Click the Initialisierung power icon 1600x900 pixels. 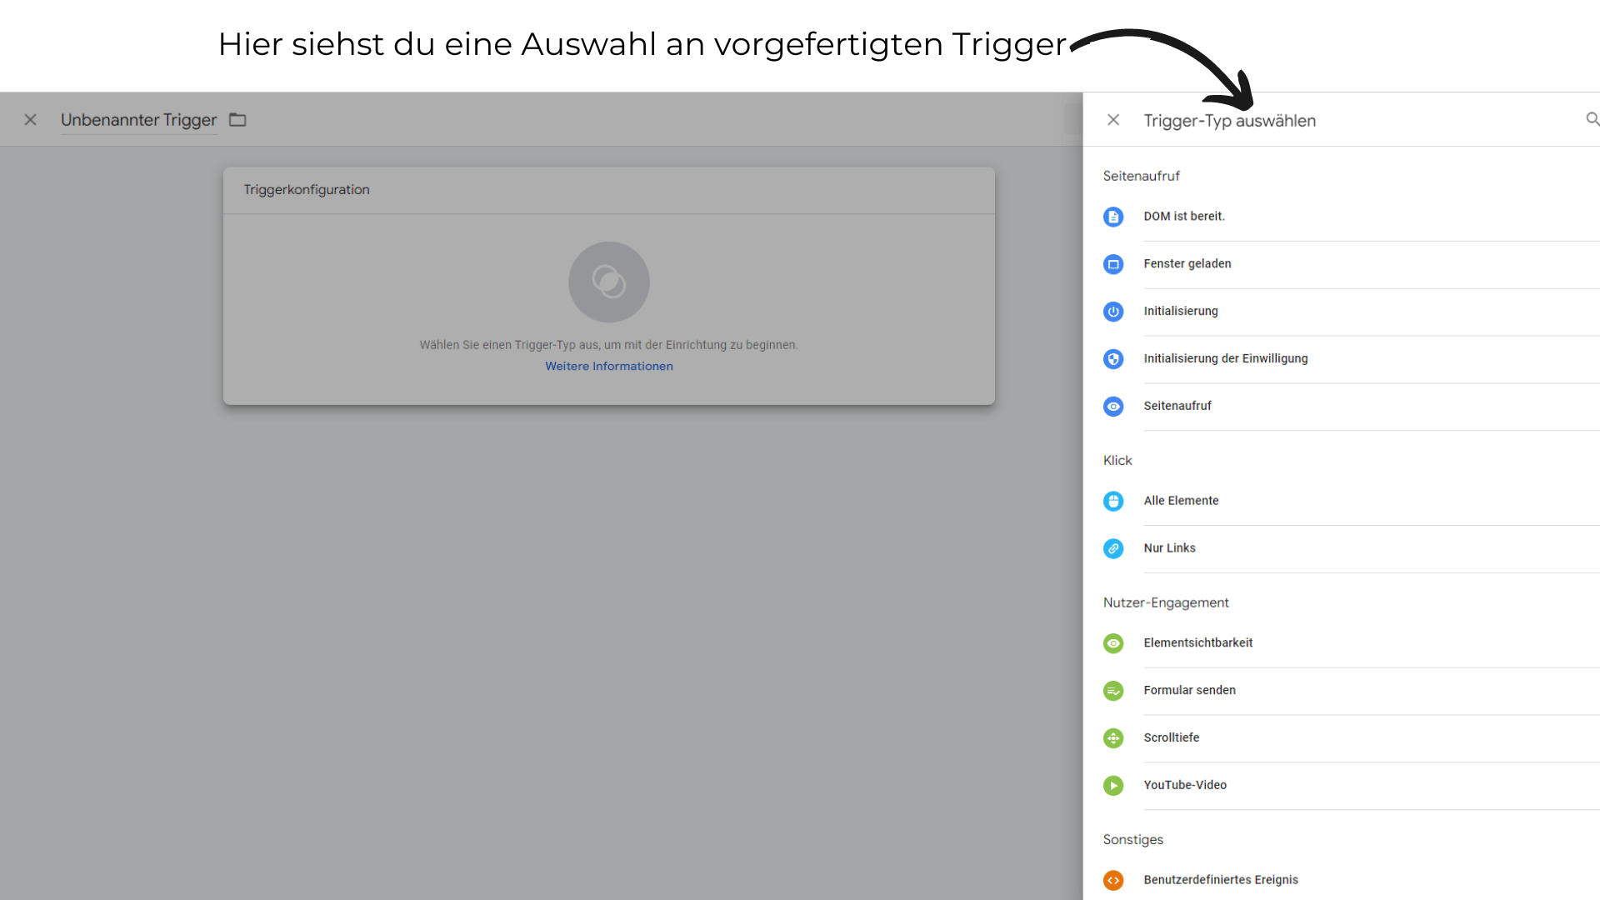click(x=1113, y=312)
